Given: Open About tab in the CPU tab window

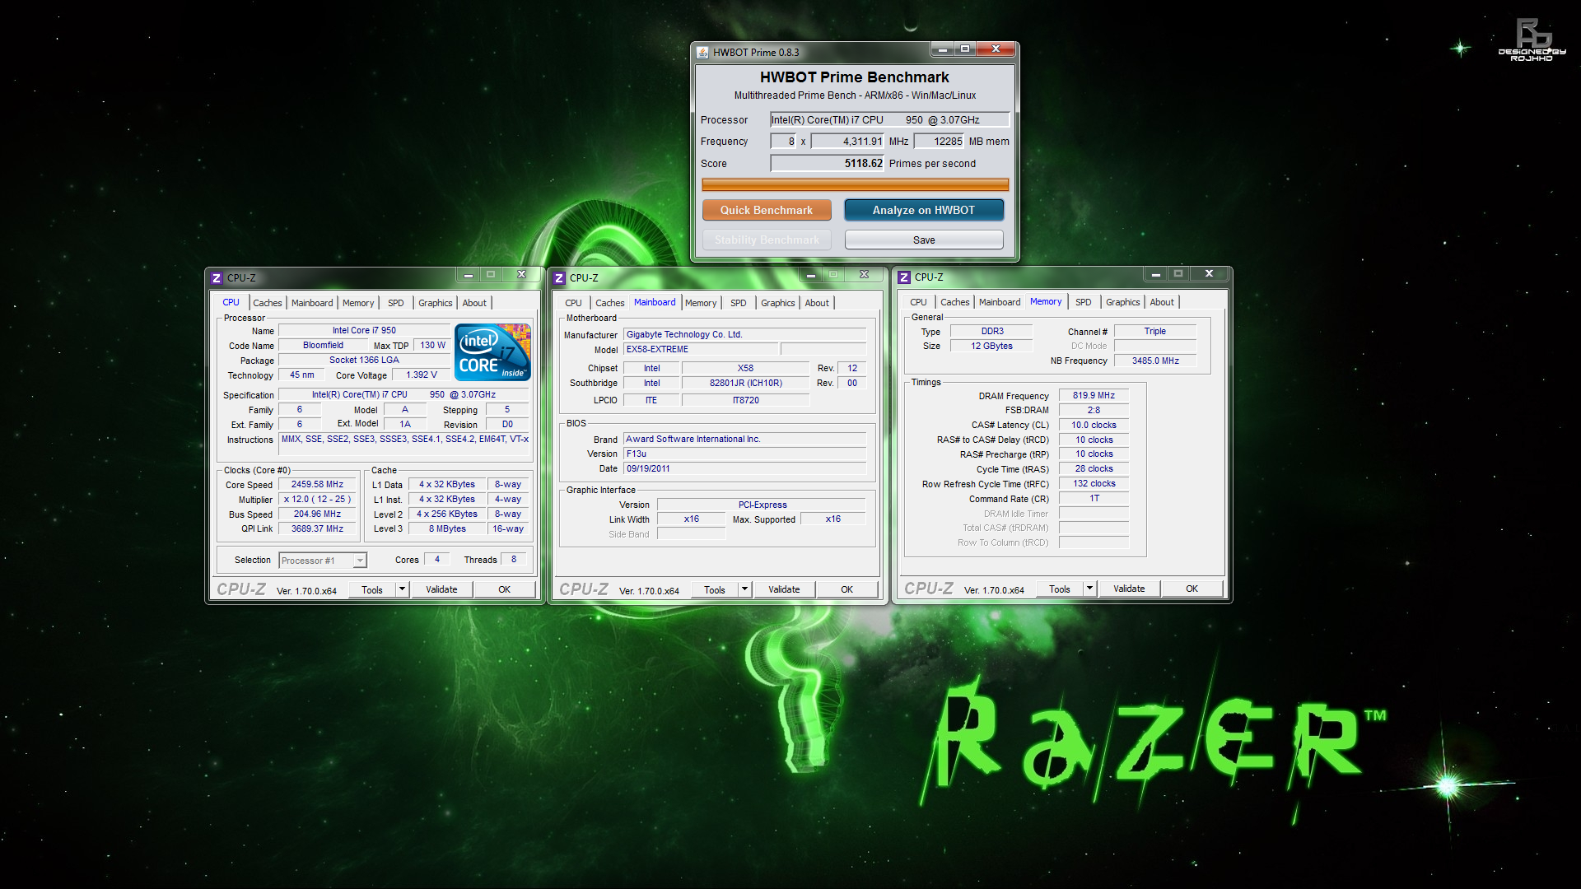Looking at the screenshot, I should [474, 303].
